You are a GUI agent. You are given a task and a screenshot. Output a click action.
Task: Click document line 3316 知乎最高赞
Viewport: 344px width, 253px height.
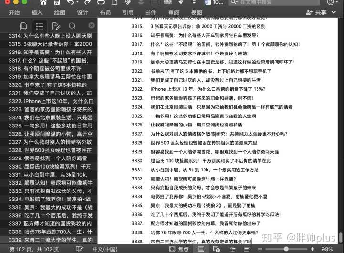coord(204,35)
